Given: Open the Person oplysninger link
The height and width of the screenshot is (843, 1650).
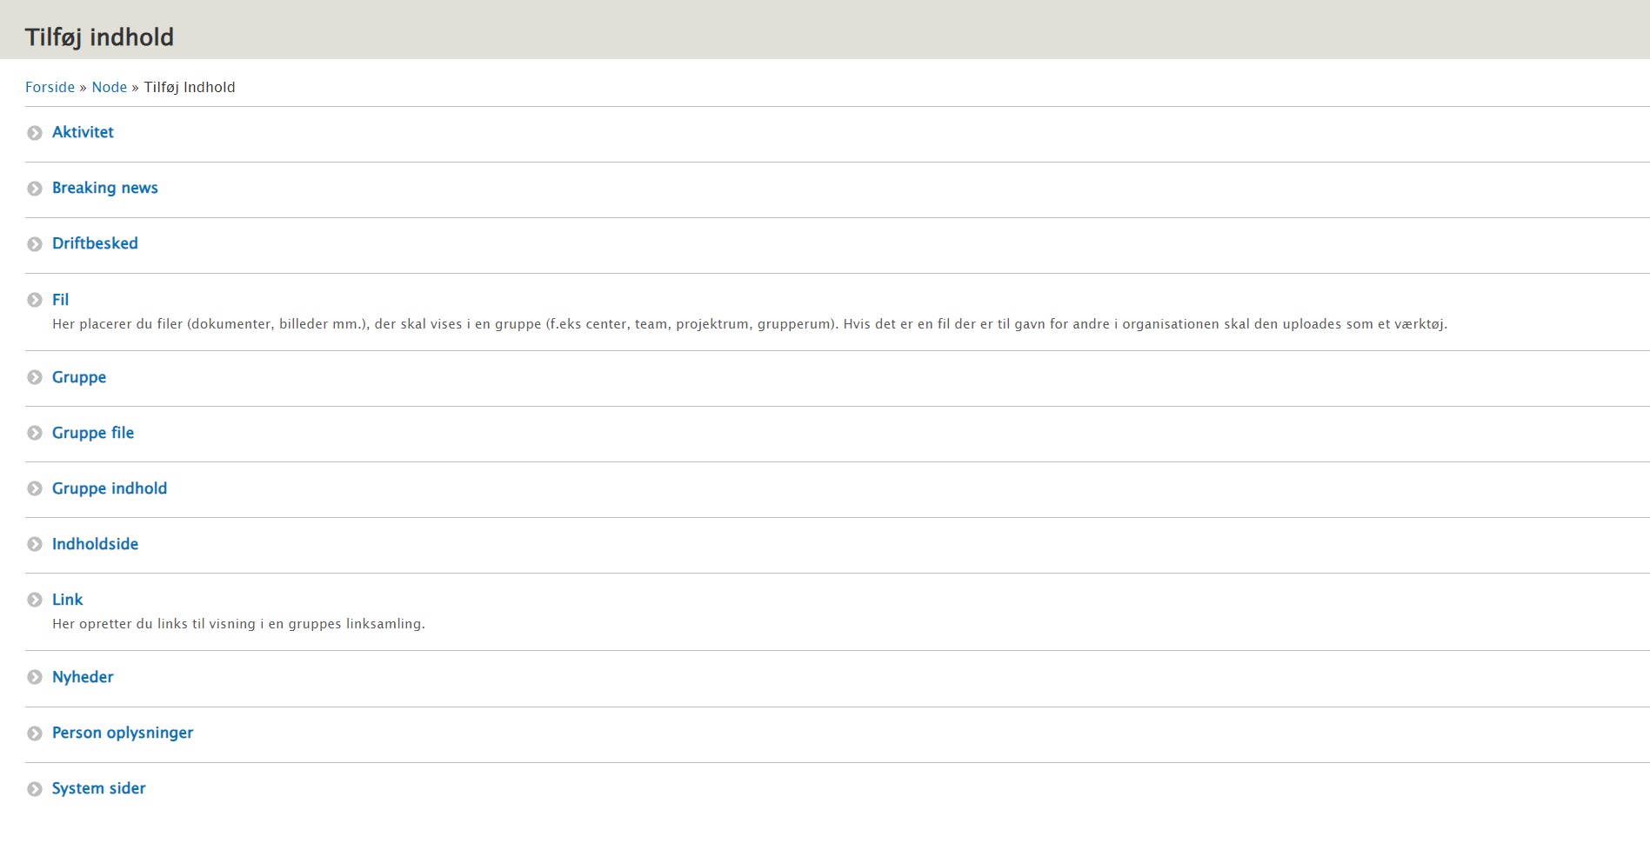Looking at the screenshot, I should coord(123,733).
